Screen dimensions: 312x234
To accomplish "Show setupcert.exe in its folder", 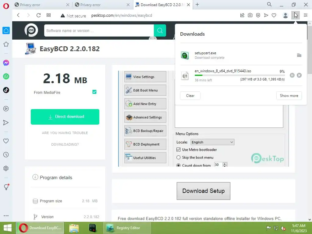I will pos(299,55).
